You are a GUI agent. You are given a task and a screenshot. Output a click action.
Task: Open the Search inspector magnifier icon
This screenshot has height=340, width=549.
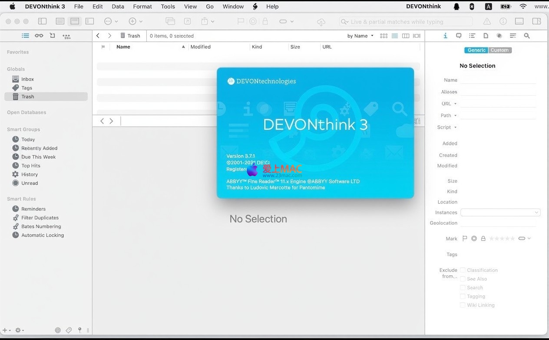(x=527, y=36)
